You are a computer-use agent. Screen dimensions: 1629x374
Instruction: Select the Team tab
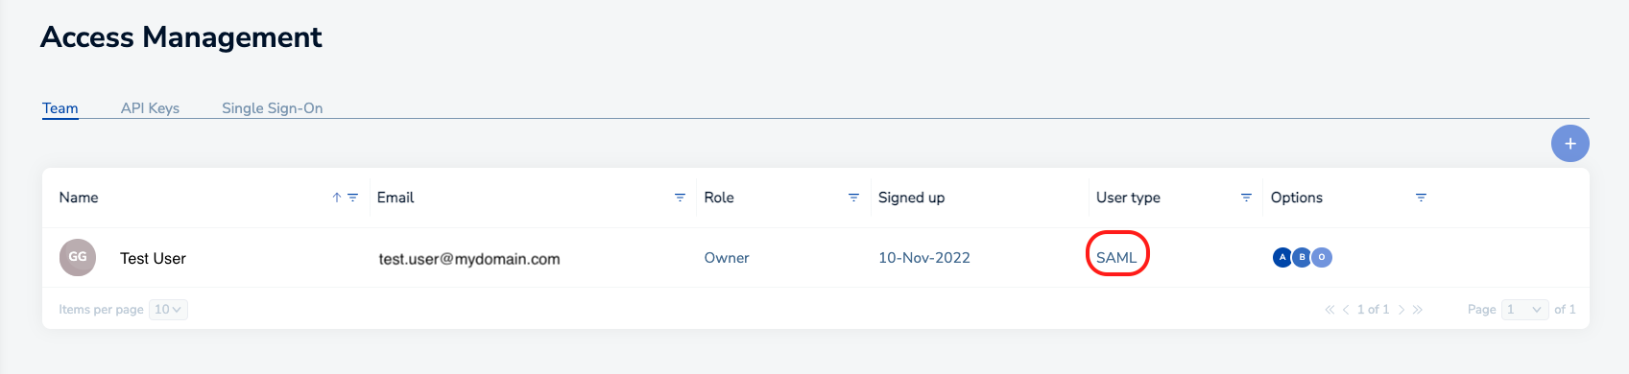click(60, 108)
